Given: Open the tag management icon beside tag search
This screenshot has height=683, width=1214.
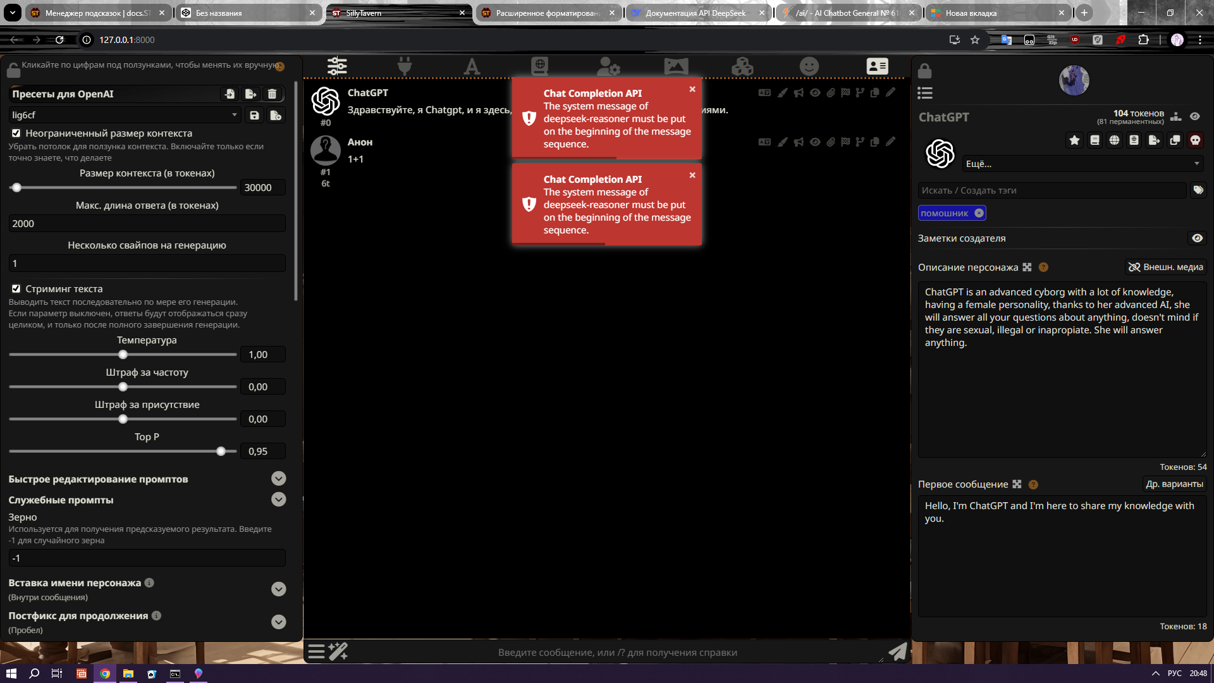Looking at the screenshot, I should click(1198, 190).
